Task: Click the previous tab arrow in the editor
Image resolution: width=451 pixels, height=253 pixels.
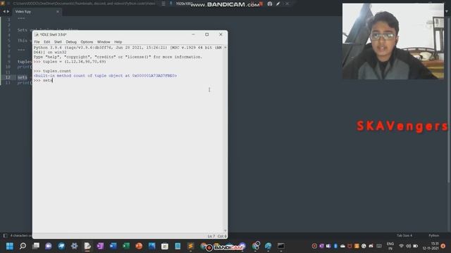Action: click(x=4, y=11)
